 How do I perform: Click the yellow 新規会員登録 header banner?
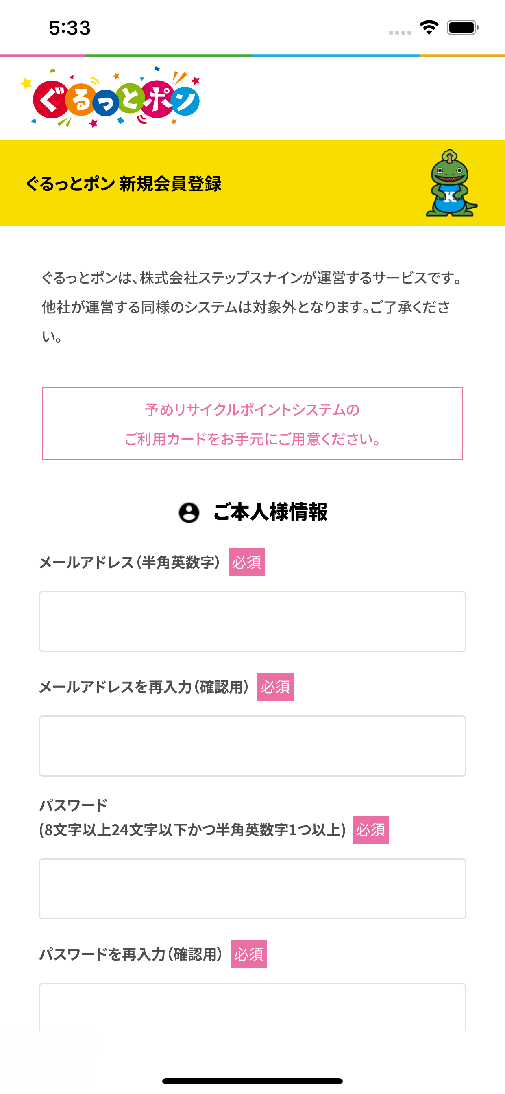[252, 183]
